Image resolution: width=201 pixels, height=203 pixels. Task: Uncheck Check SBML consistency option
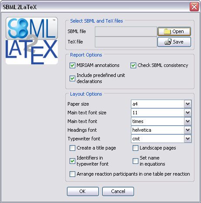click(133, 65)
